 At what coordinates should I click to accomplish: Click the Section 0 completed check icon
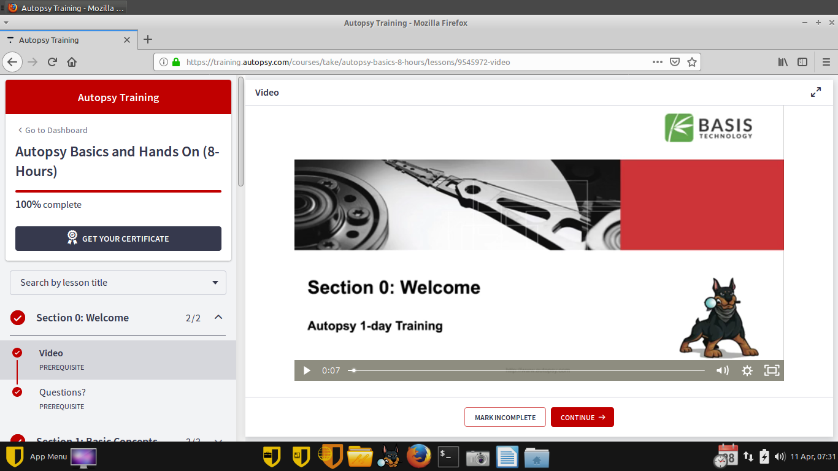click(x=18, y=318)
